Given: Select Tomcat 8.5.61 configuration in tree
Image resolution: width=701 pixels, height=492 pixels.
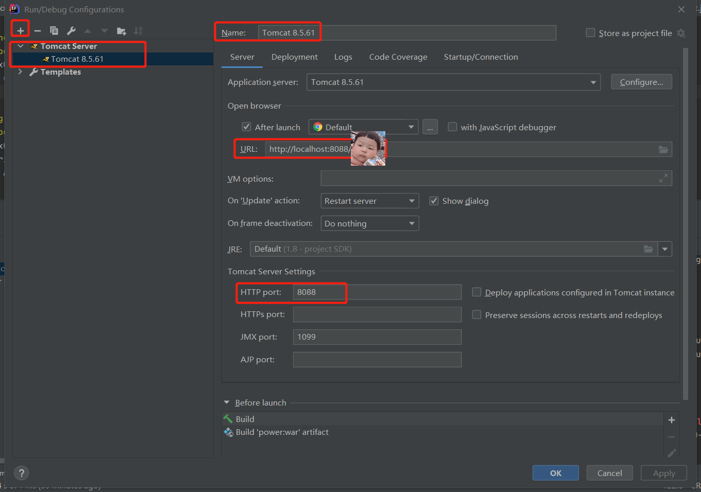Looking at the screenshot, I should coord(113,59).
